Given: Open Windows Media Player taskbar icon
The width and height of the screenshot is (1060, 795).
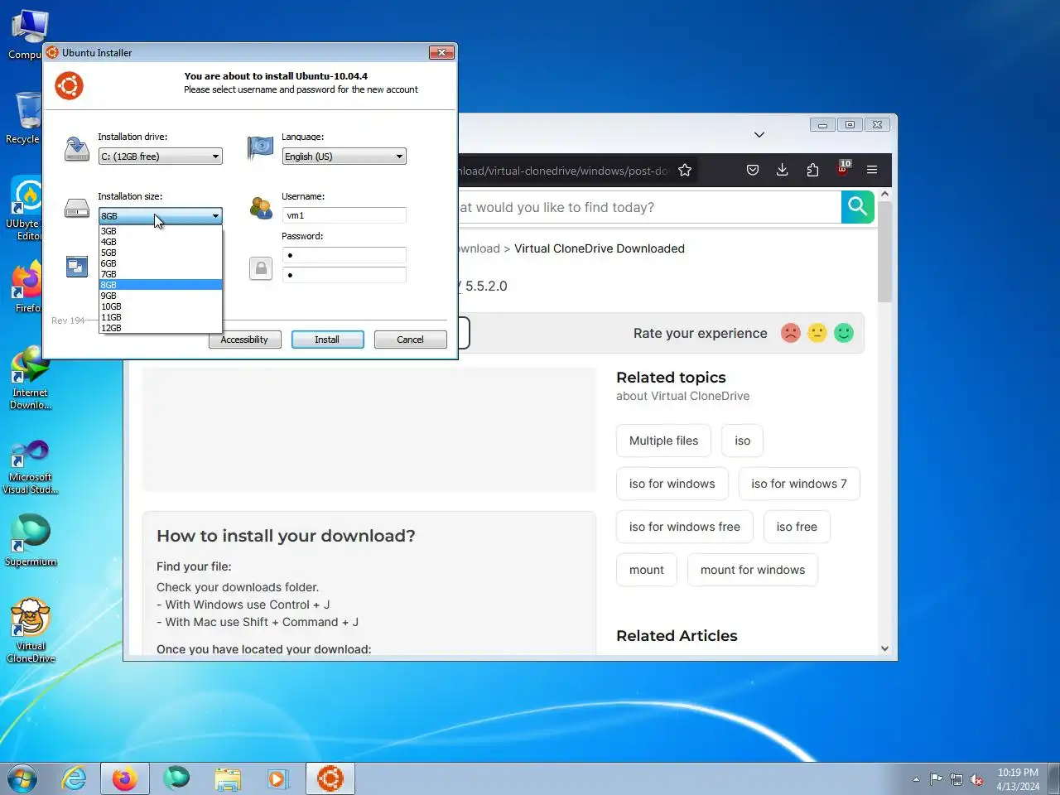Looking at the screenshot, I should [x=278, y=778].
